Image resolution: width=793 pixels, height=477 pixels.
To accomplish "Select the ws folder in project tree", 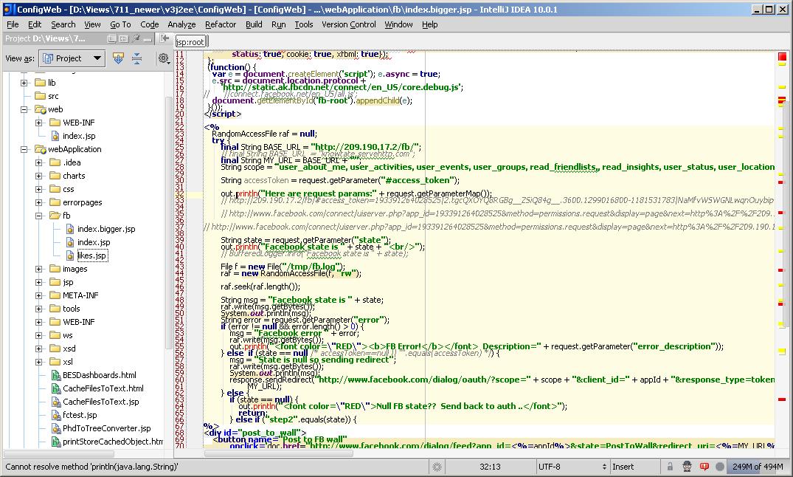I will (x=68, y=335).
